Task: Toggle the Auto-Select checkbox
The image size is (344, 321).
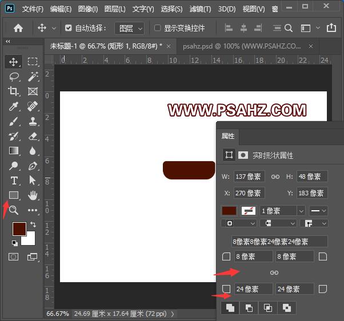Action: pyautogui.click(x=68, y=28)
